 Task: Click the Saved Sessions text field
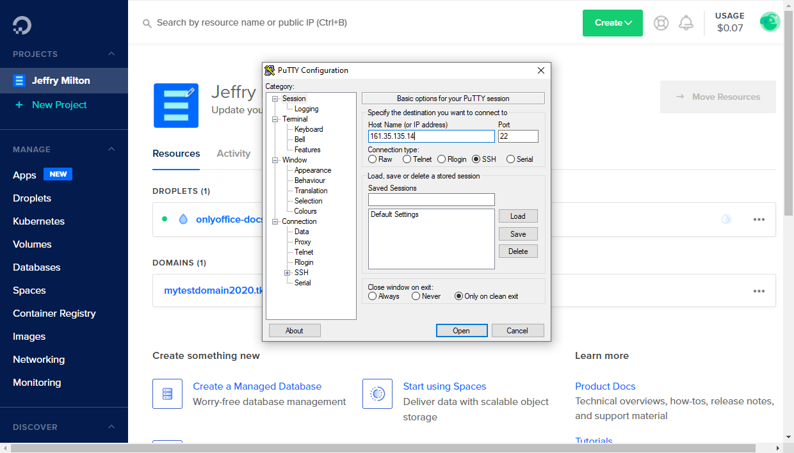pos(431,200)
